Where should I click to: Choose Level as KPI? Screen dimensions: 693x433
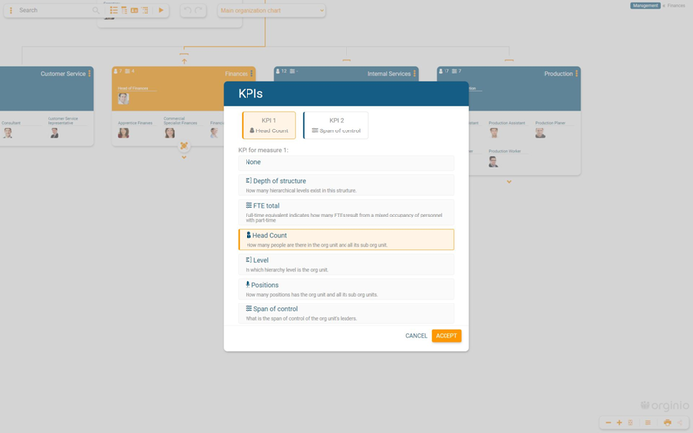[x=346, y=264]
